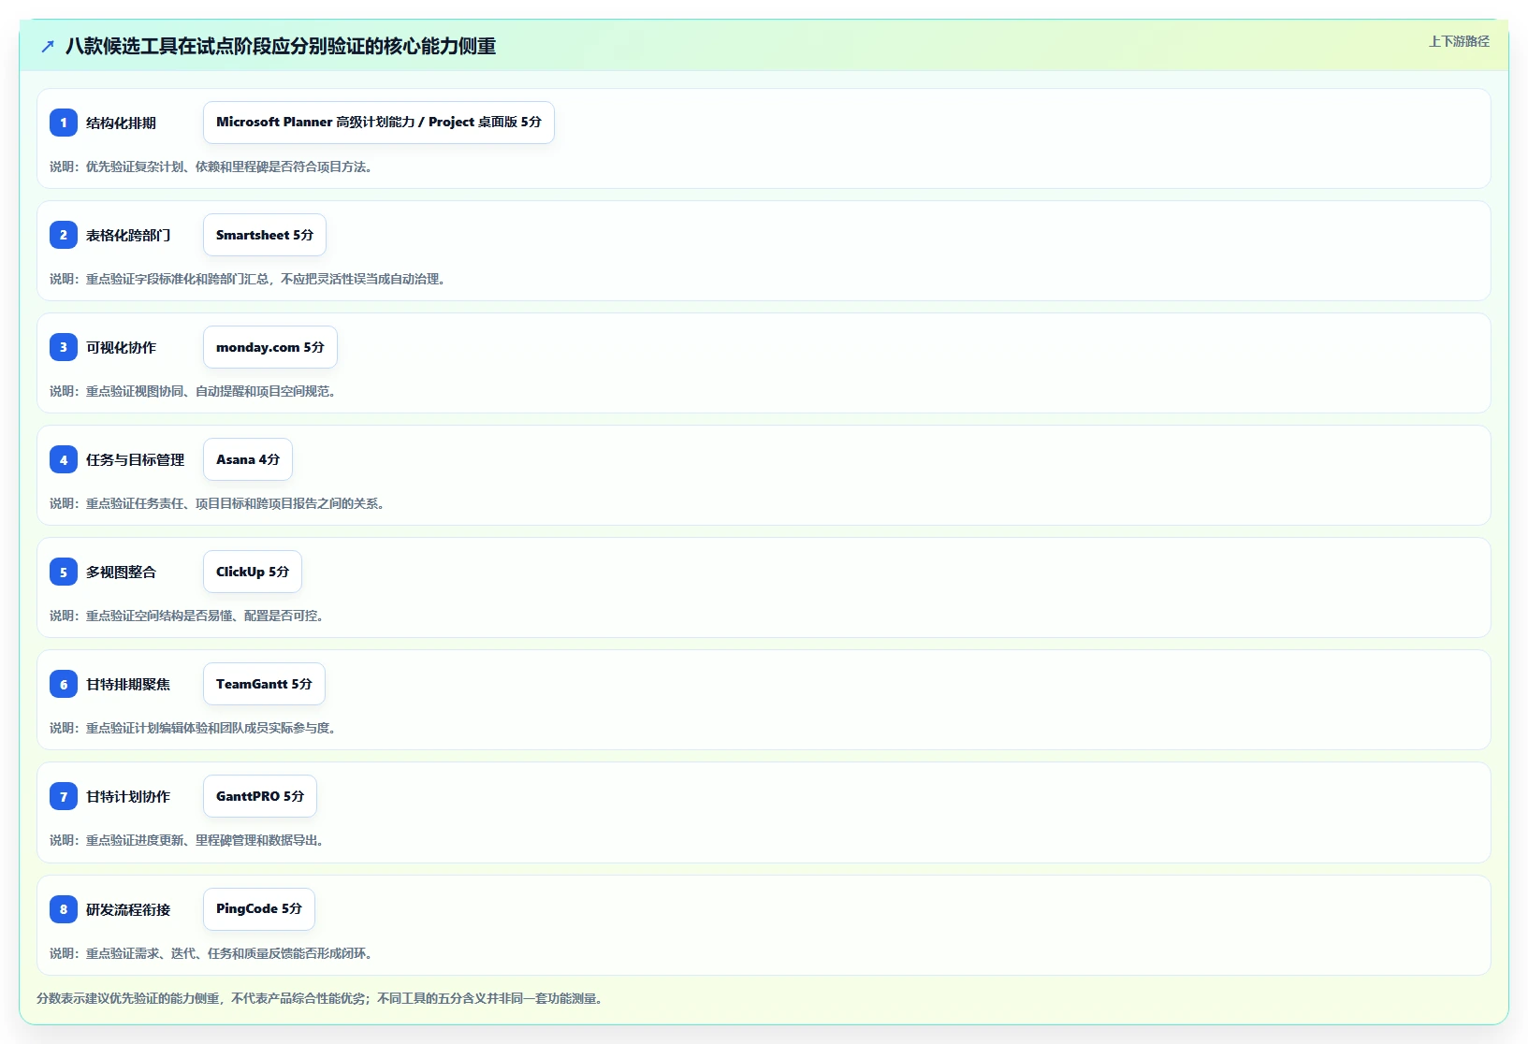The image size is (1528, 1044).
Task: Click the note 重点验证任务责任、项目目标
Action: point(219,503)
